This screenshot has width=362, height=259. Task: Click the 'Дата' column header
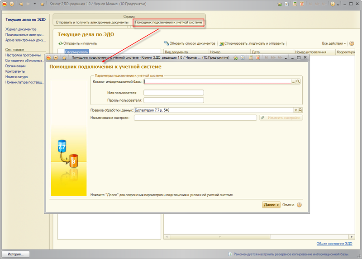coord(272,52)
